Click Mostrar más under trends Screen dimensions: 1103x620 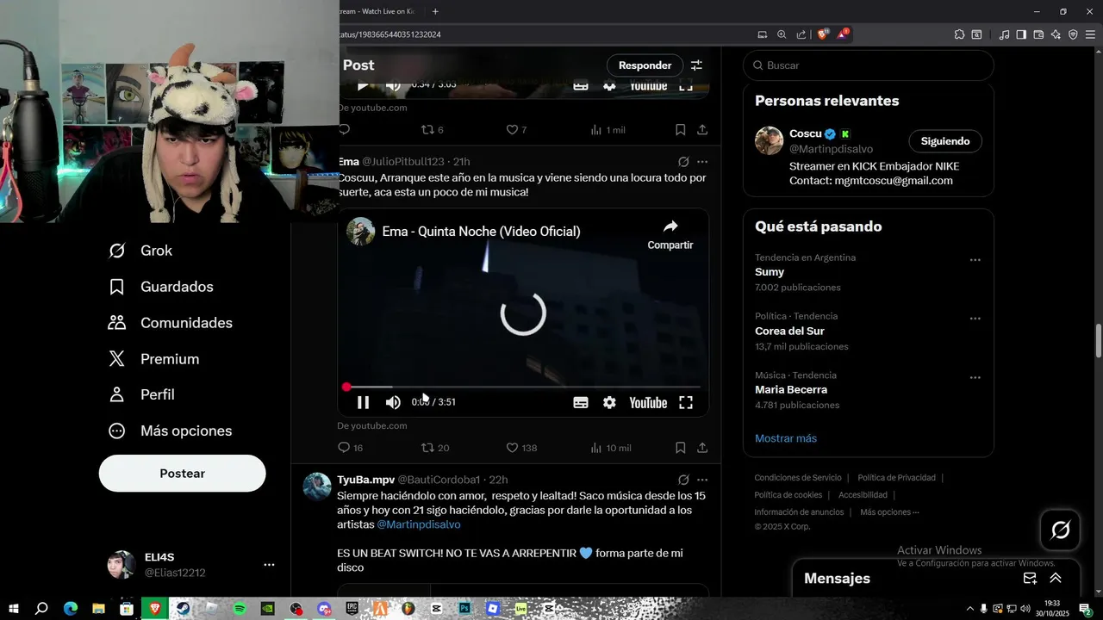(x=786, y=438)
